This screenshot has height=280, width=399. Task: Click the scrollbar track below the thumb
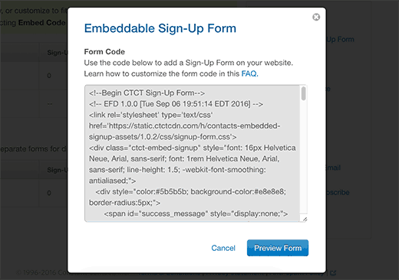coord(303,158)
